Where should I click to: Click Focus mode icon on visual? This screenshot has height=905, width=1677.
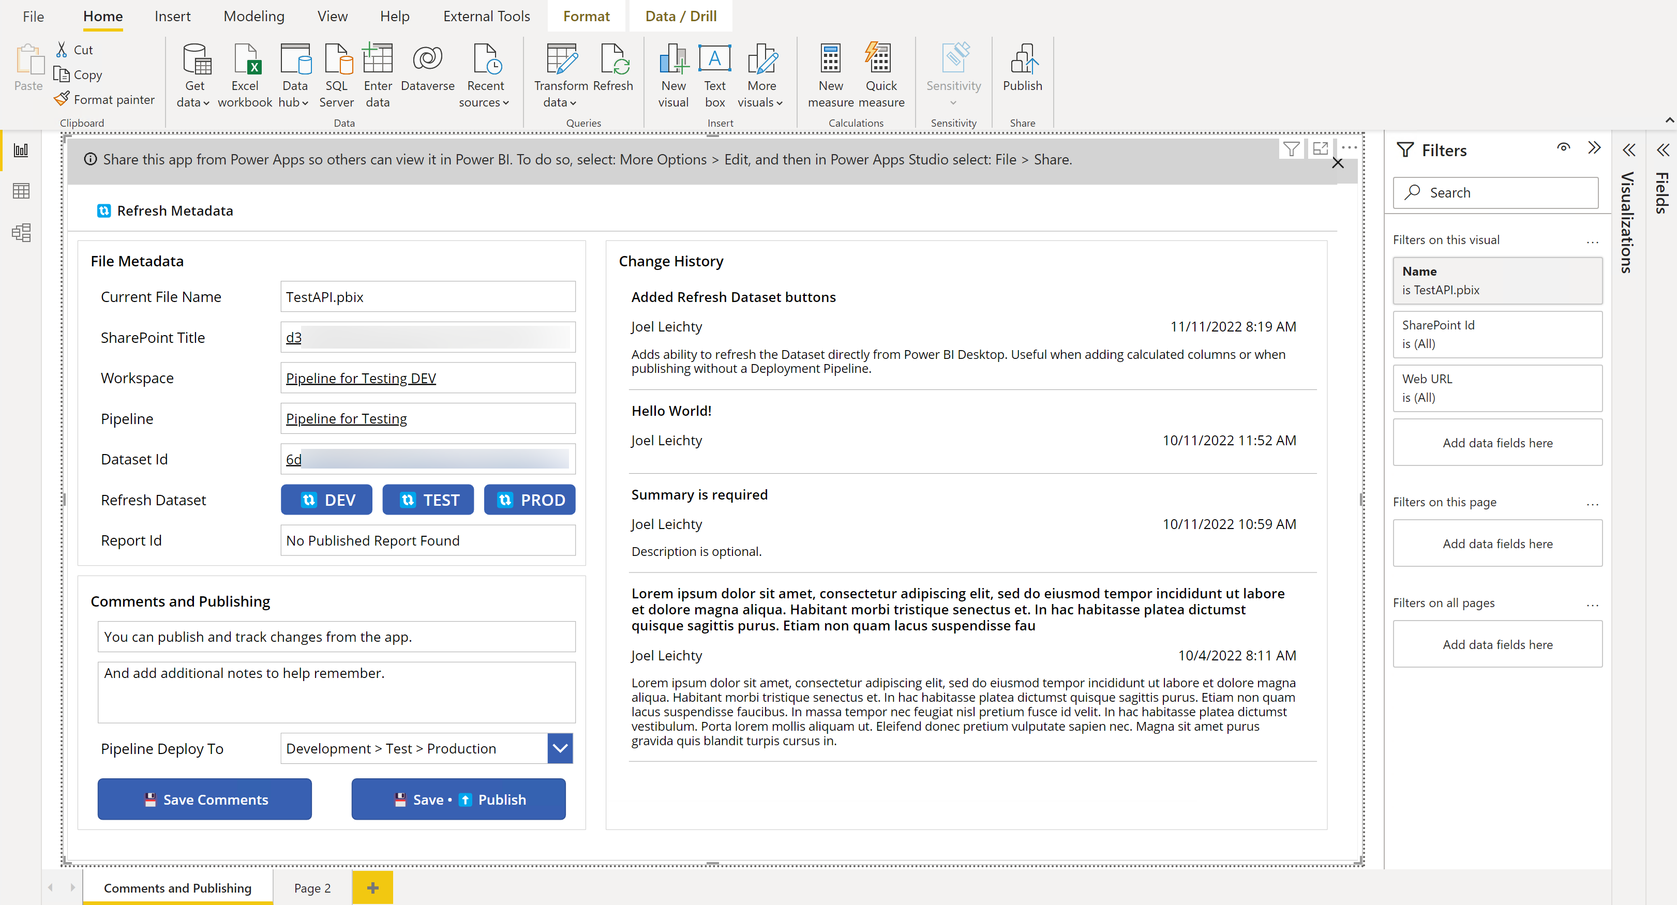pos(1320,149)
